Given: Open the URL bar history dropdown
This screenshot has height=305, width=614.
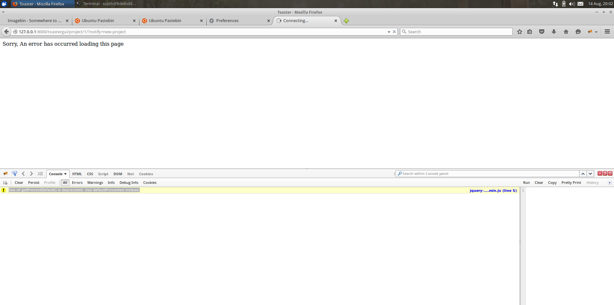Looking at the screenshot, I should [389, 32].
